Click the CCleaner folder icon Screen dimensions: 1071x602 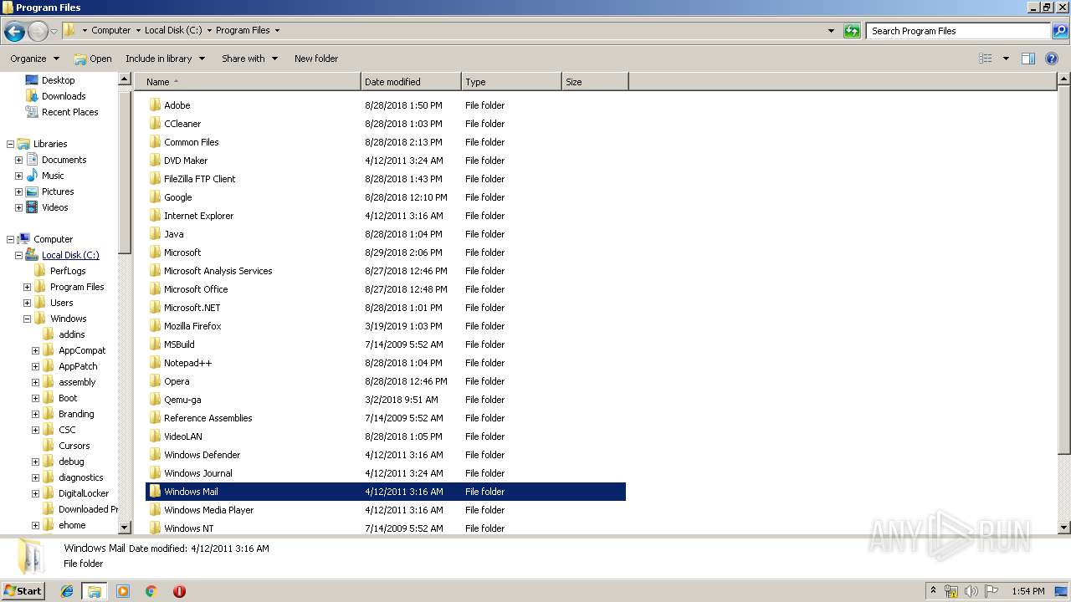pos(155,124)
